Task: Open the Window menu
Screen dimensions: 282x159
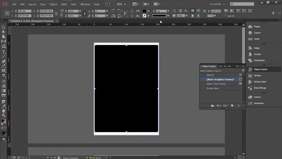Action: (x=85, y=4)
